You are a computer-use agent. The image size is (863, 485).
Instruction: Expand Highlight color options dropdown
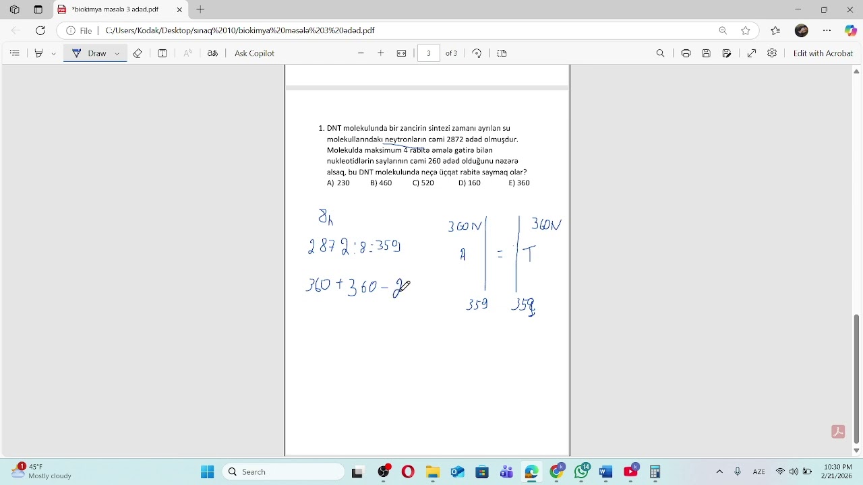[54, 53]
